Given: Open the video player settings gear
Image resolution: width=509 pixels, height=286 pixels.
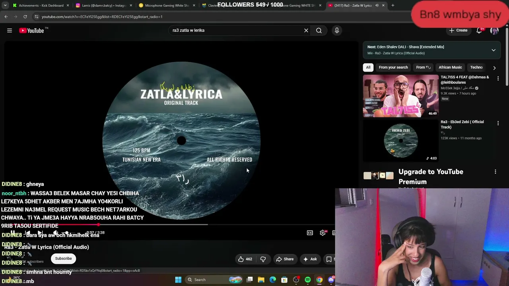Looking at the screenshot, I should [x=322, y=233].
